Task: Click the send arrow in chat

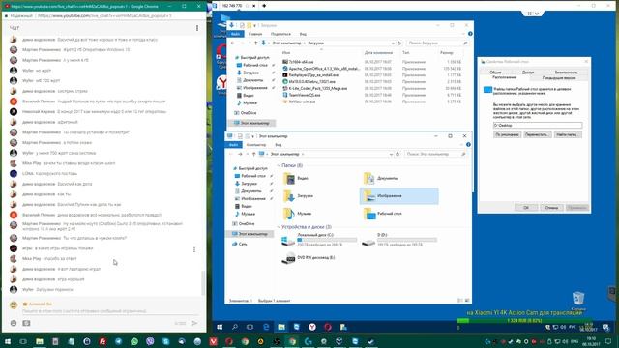Action: pos(194,323)
